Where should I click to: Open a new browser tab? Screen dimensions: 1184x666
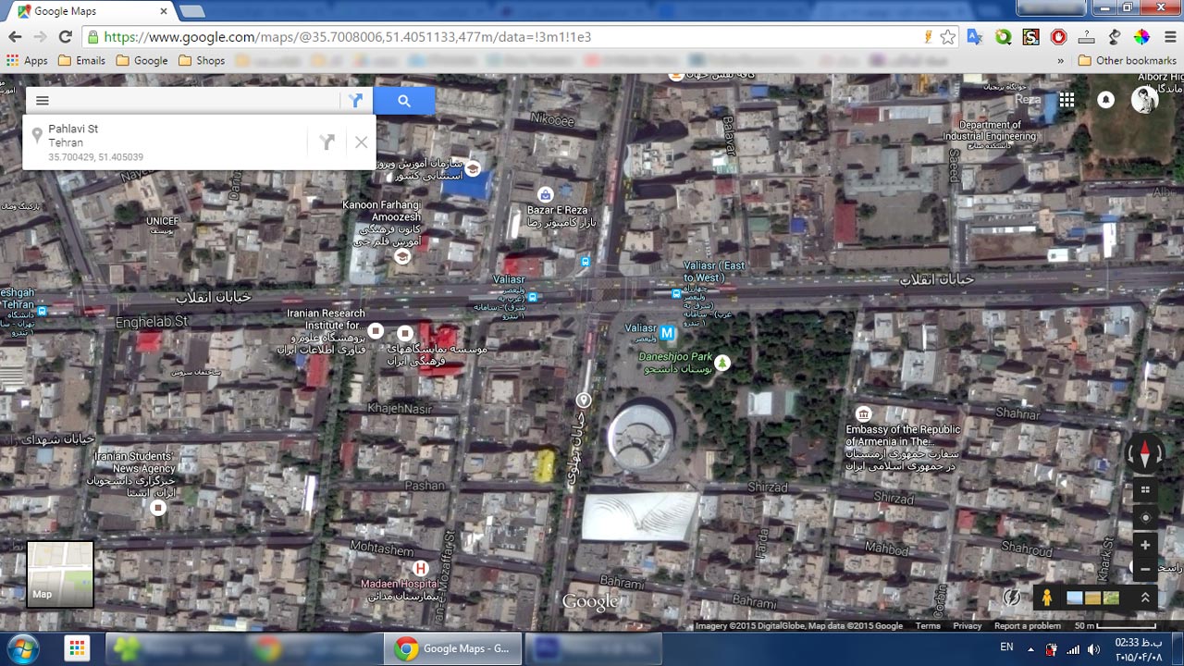coord(191,11)
